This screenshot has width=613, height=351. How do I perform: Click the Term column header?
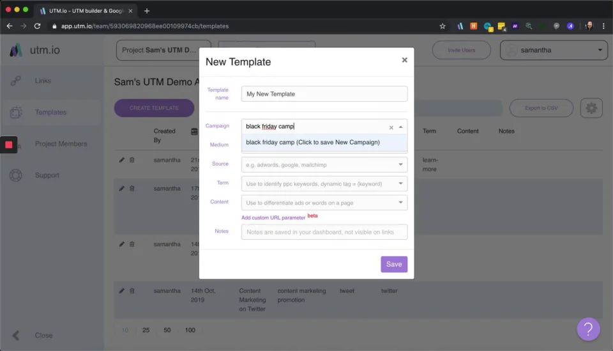[x=429, y=131]
